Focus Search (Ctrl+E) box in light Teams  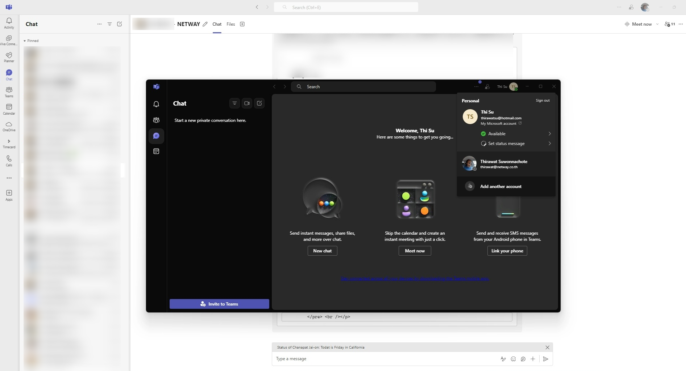click(346, 7)
